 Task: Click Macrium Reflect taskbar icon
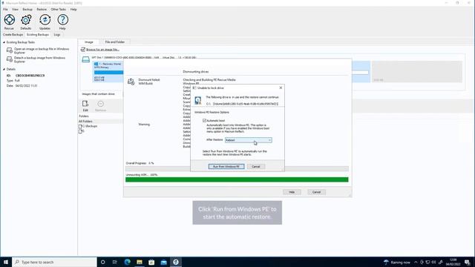coord(176,262)
